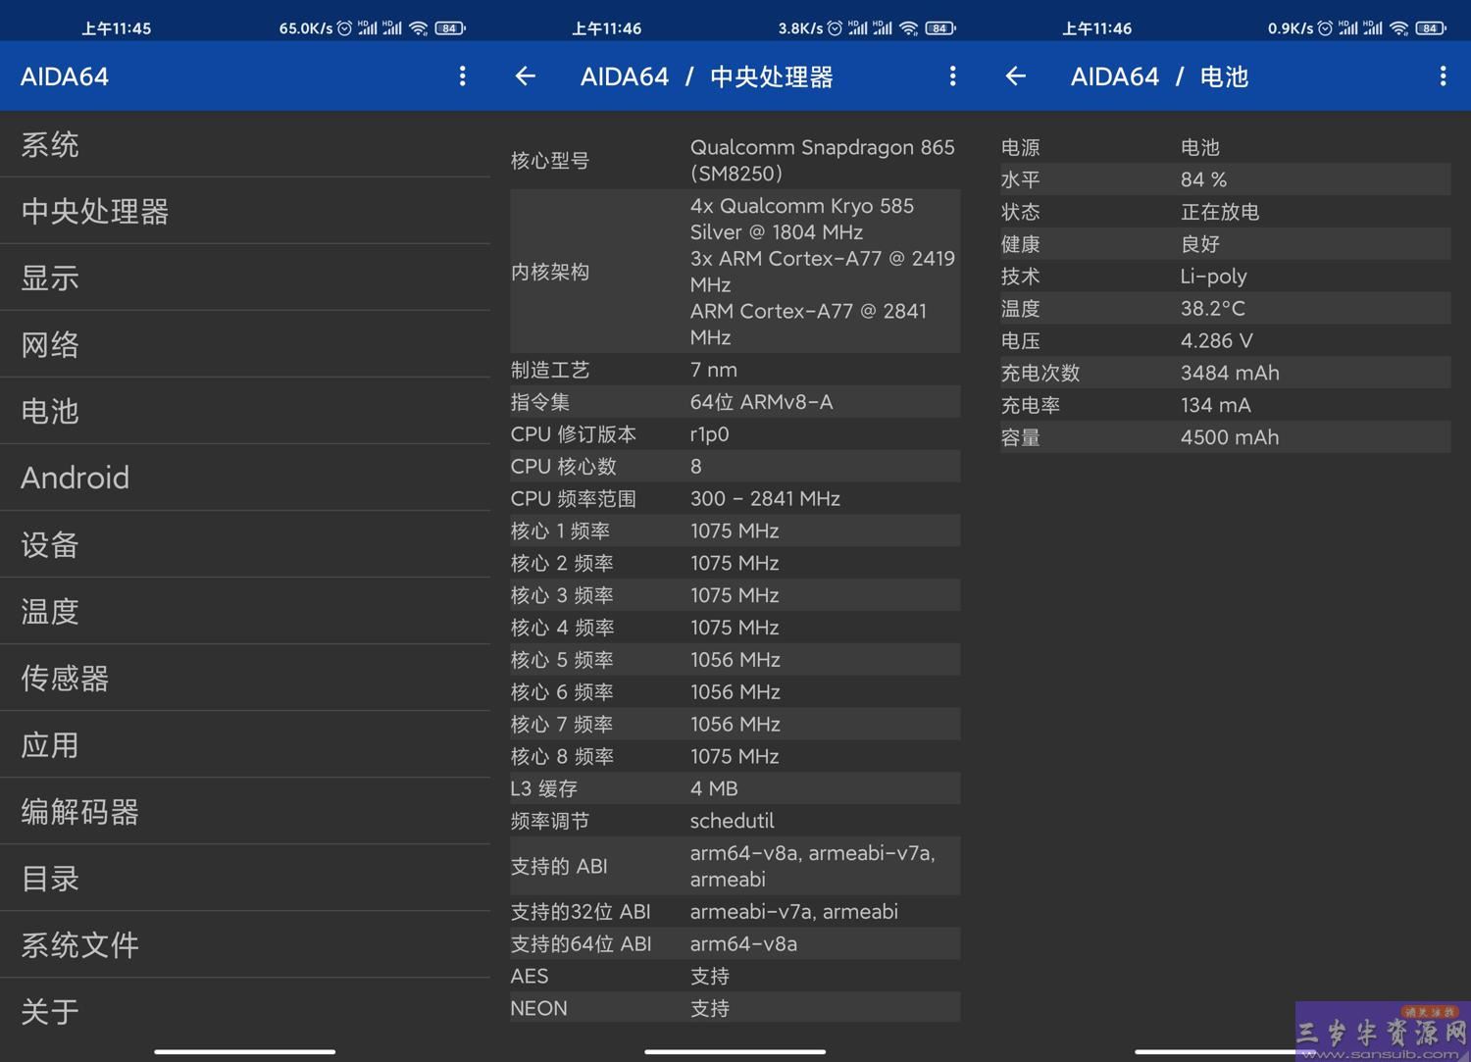This screenshot has height=1062, width=1471.
Task: Open the 传感器 category
Action: (x=245, y=678)
